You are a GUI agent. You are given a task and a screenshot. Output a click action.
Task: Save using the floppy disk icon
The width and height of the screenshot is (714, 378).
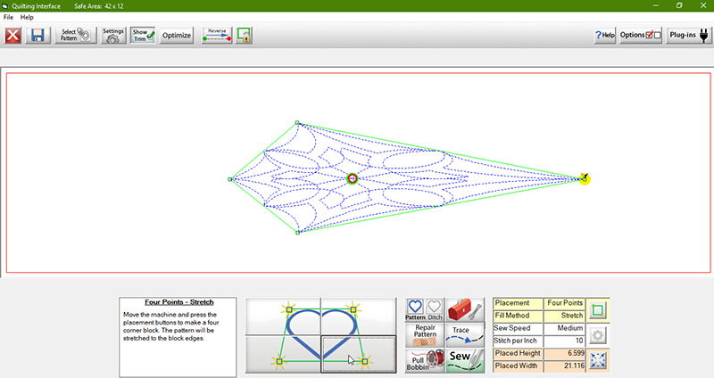click(x=37, y=36)
